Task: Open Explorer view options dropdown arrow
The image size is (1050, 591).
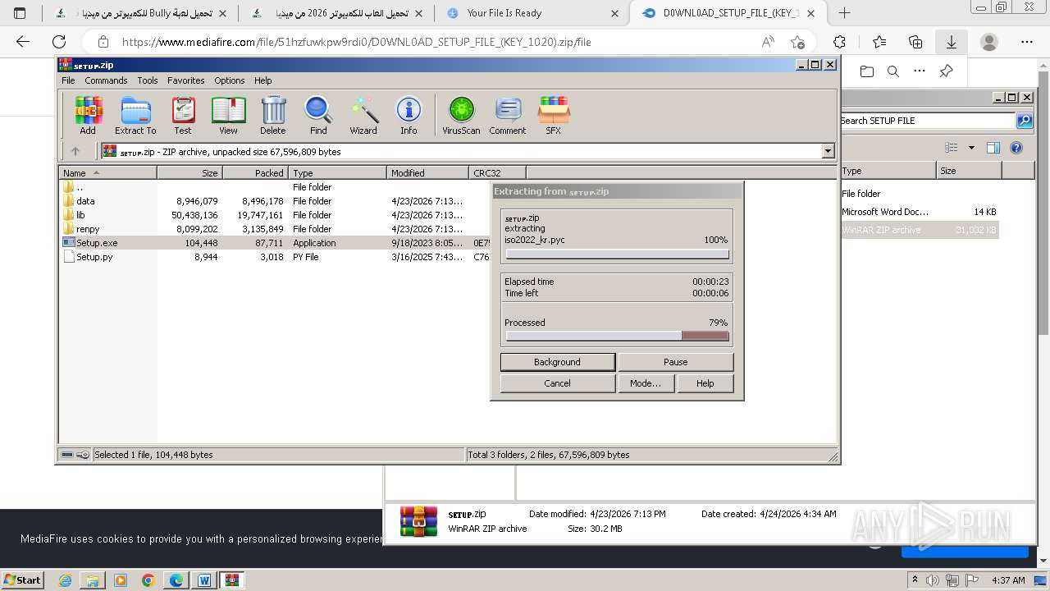Action: [971, 148]
